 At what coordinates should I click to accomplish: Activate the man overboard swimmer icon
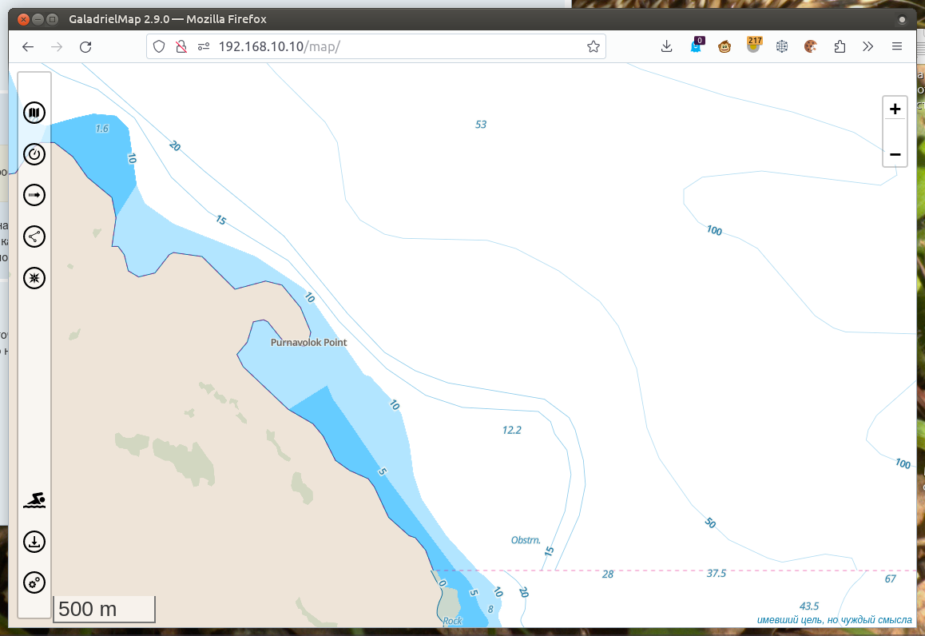coord(34,501)
